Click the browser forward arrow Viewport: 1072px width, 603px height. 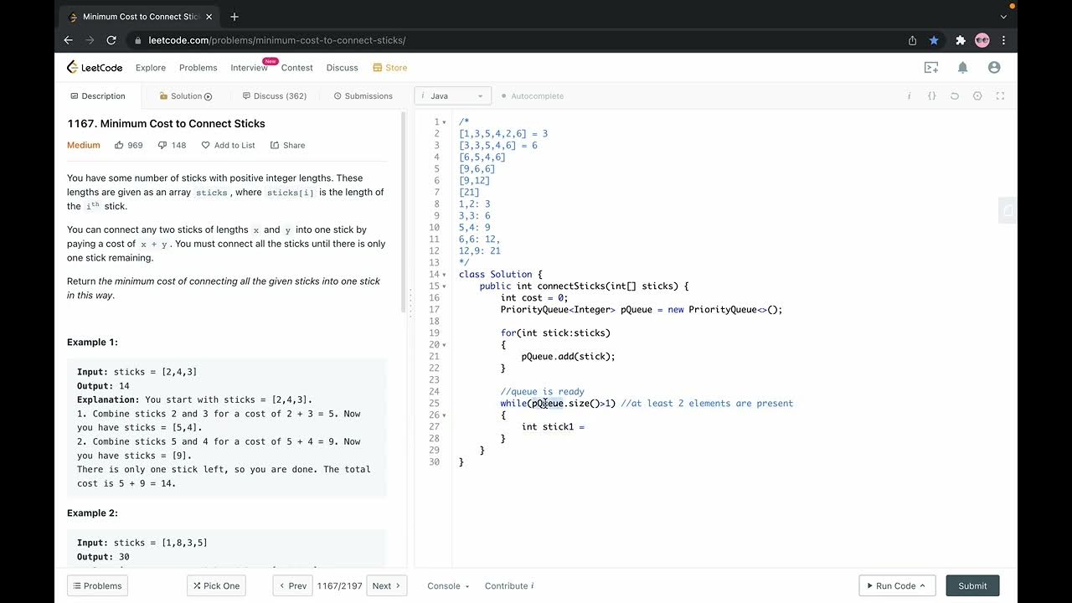(90, 40)
